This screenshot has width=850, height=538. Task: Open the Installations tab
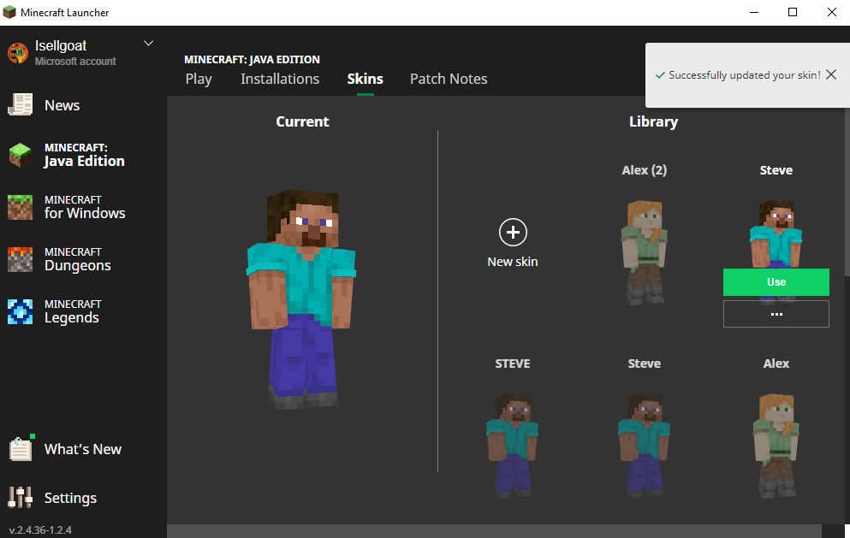coord(280,79)
